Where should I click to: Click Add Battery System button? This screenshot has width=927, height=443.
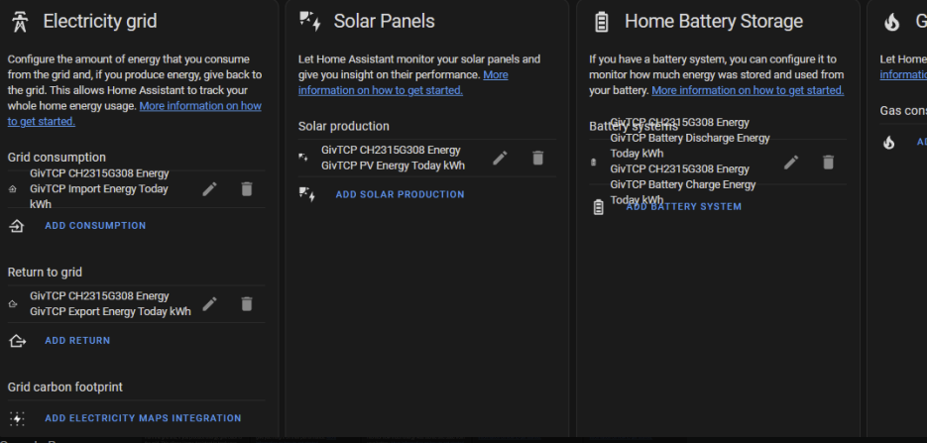tap(683, 207)
